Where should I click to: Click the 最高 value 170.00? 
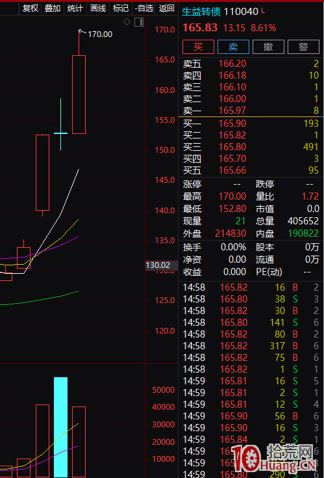[232, 196]
